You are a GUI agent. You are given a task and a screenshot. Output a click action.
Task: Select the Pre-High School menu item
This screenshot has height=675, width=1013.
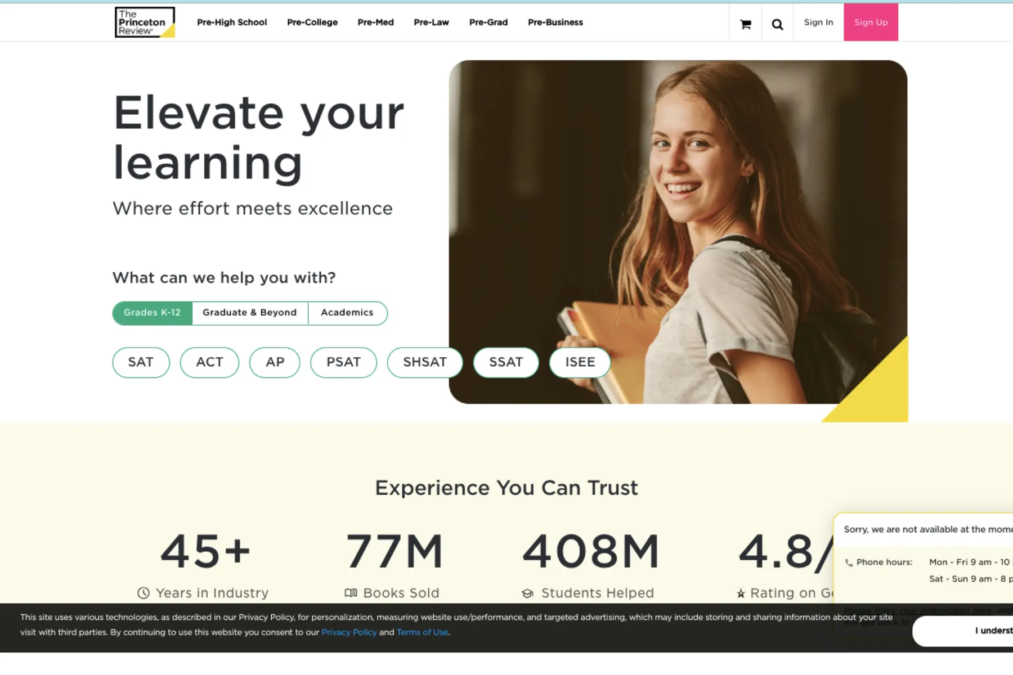click(x=231, y=22)
